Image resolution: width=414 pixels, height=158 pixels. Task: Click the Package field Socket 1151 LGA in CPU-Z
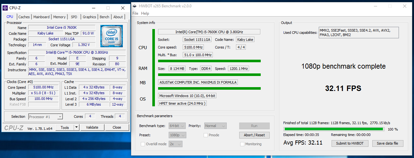[x=62, y=39]
